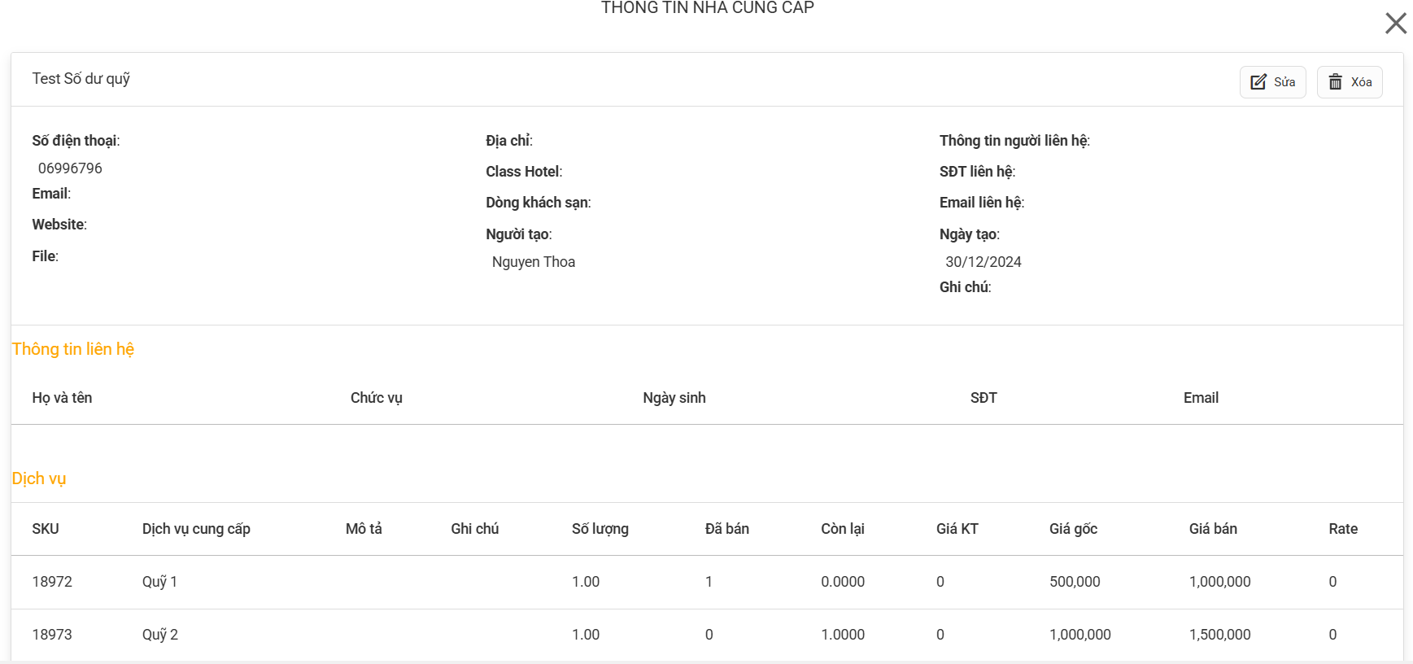Image resolution: width=1413 pixels, height=664 pixels.
Task: Select the Quỹ 1 service row
Action: coord(707,583)
